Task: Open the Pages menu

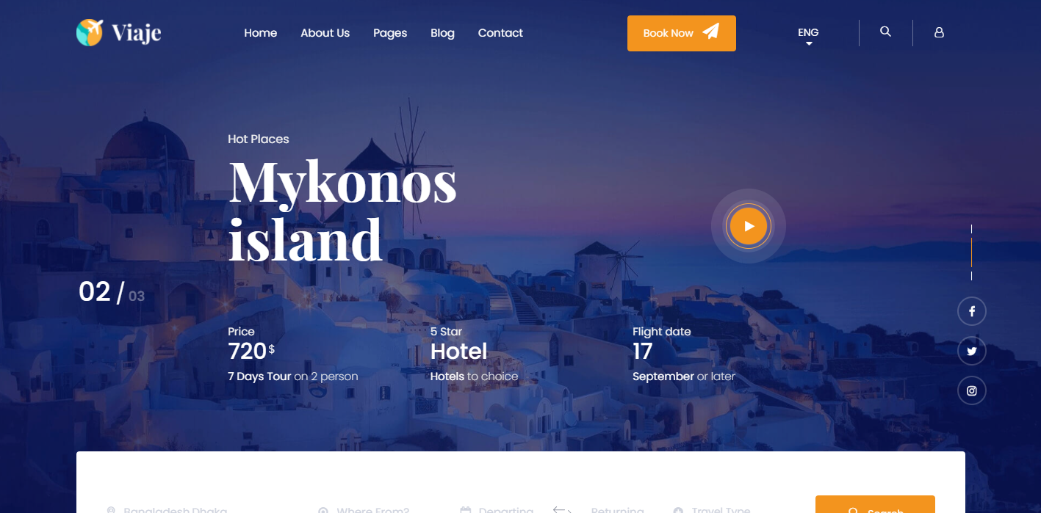Action: coord(390,33)
